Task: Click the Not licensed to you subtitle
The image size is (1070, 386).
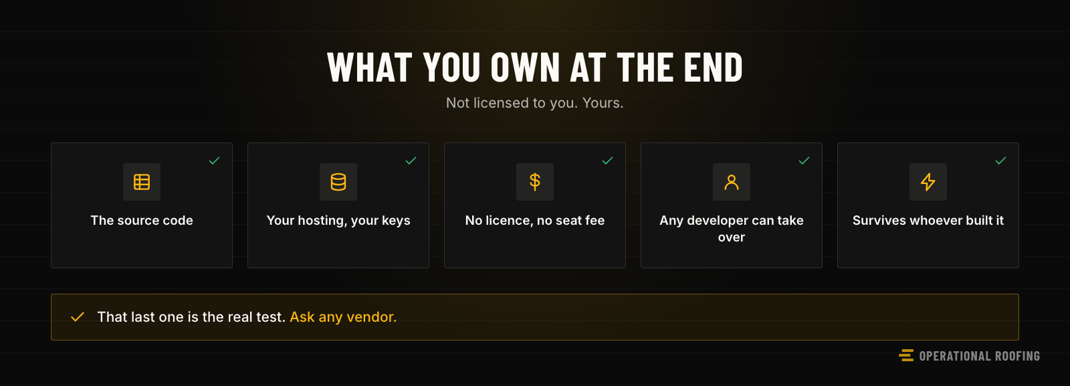Action: (x=535, y=103)
